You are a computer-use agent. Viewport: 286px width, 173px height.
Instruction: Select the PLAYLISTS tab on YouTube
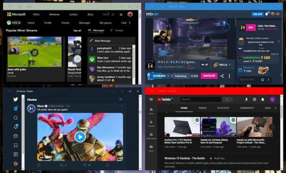(223, 108)
